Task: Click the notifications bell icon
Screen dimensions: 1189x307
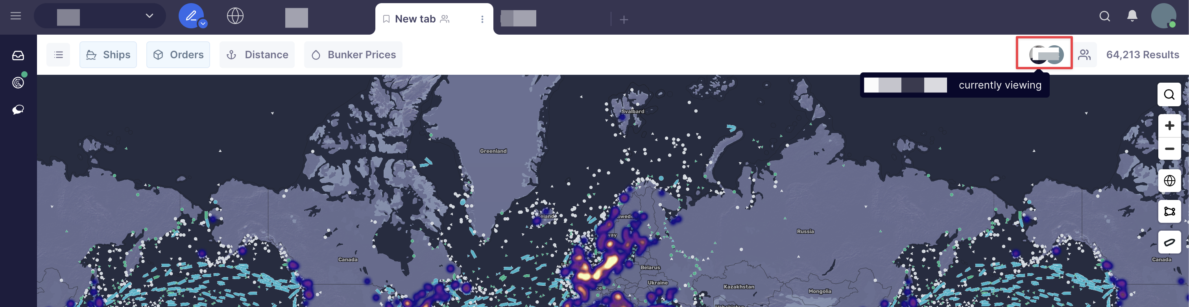Action: point(1132,16)
